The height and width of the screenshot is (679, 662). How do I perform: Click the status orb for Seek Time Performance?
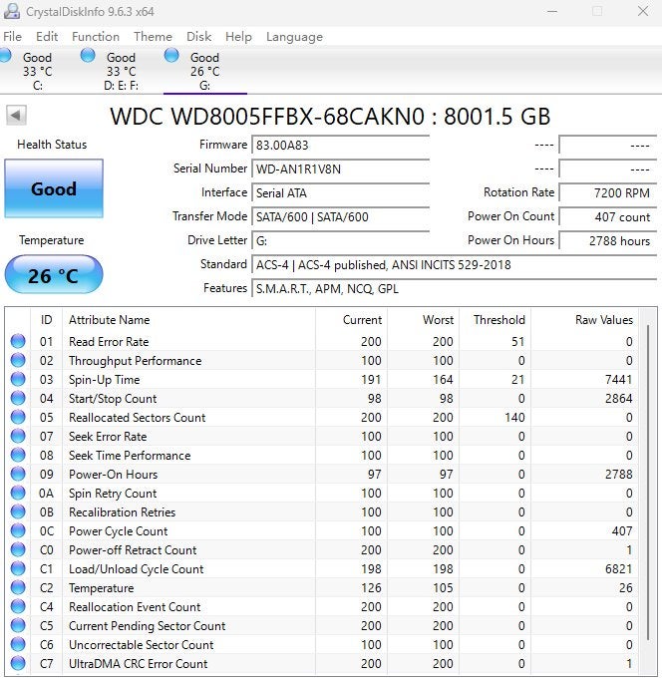pyautogui.click(x=18, y=455)
